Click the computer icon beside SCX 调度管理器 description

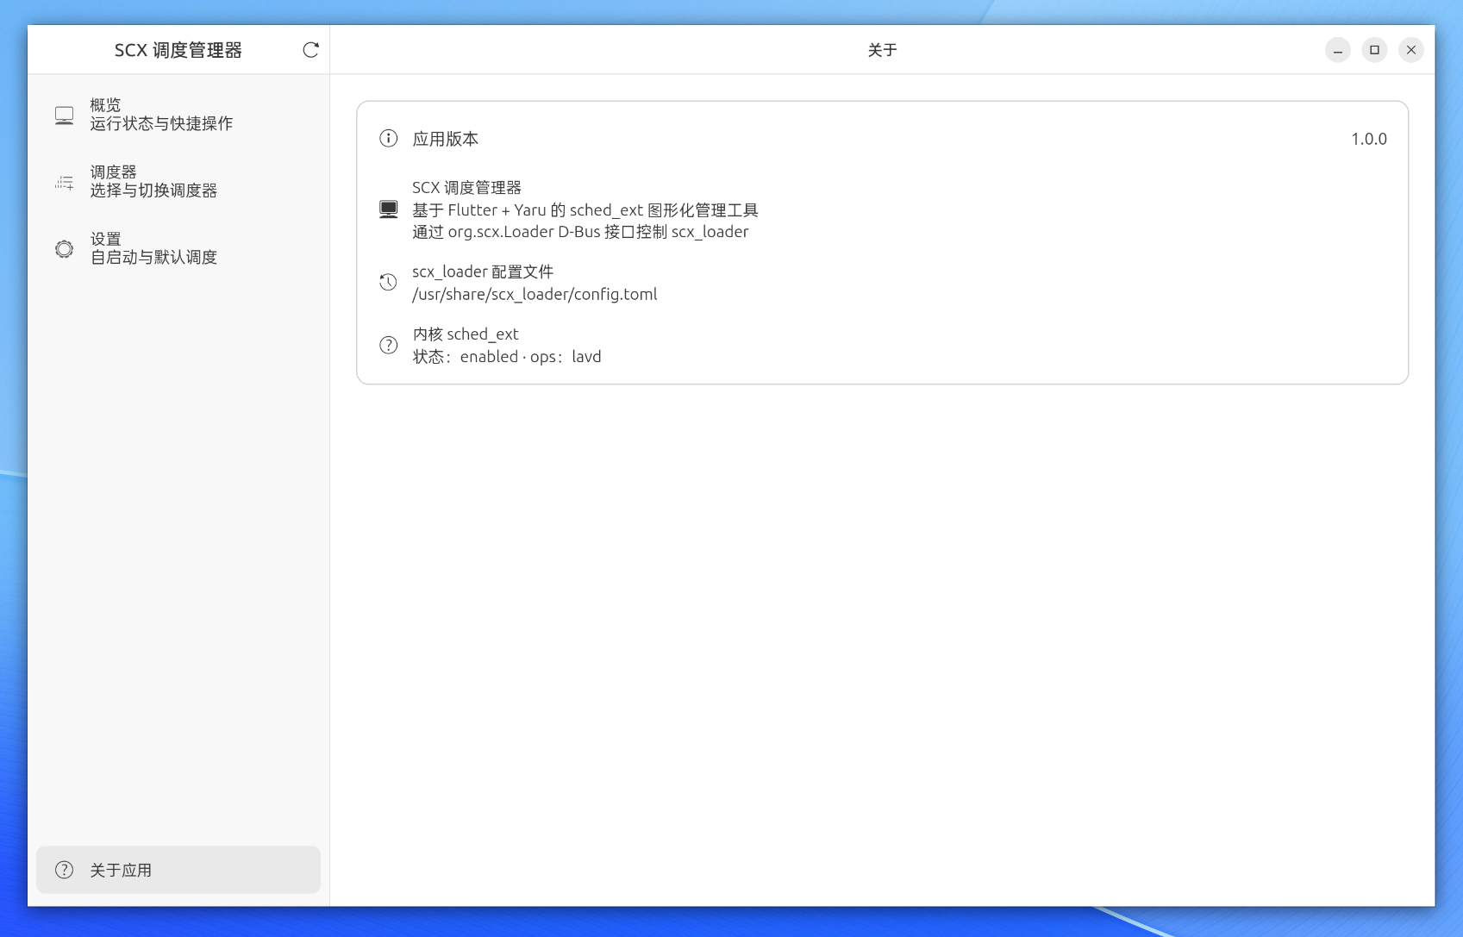coord(389,209)
